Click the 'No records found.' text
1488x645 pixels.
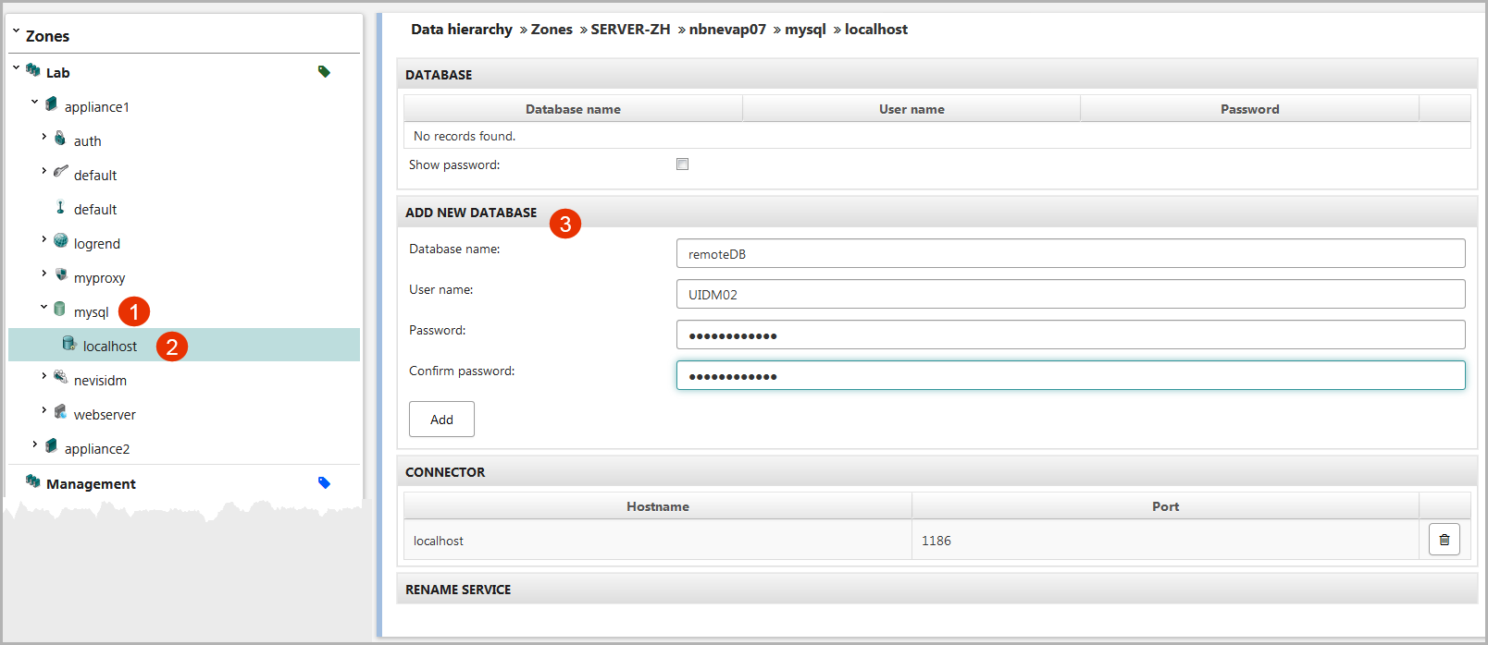tap(465, 136)
